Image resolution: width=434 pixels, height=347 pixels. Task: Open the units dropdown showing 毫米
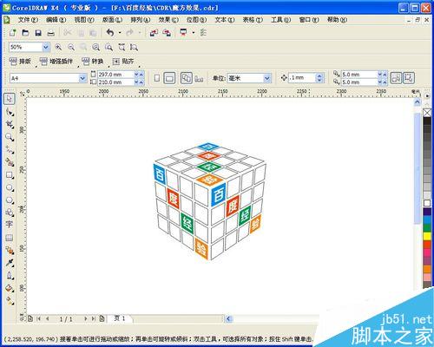[266, 78]
